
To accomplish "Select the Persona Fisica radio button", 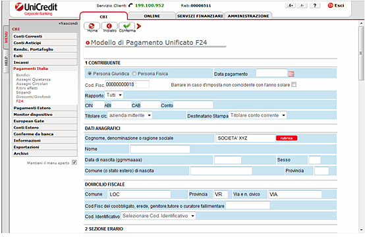I will pos(134,74).
